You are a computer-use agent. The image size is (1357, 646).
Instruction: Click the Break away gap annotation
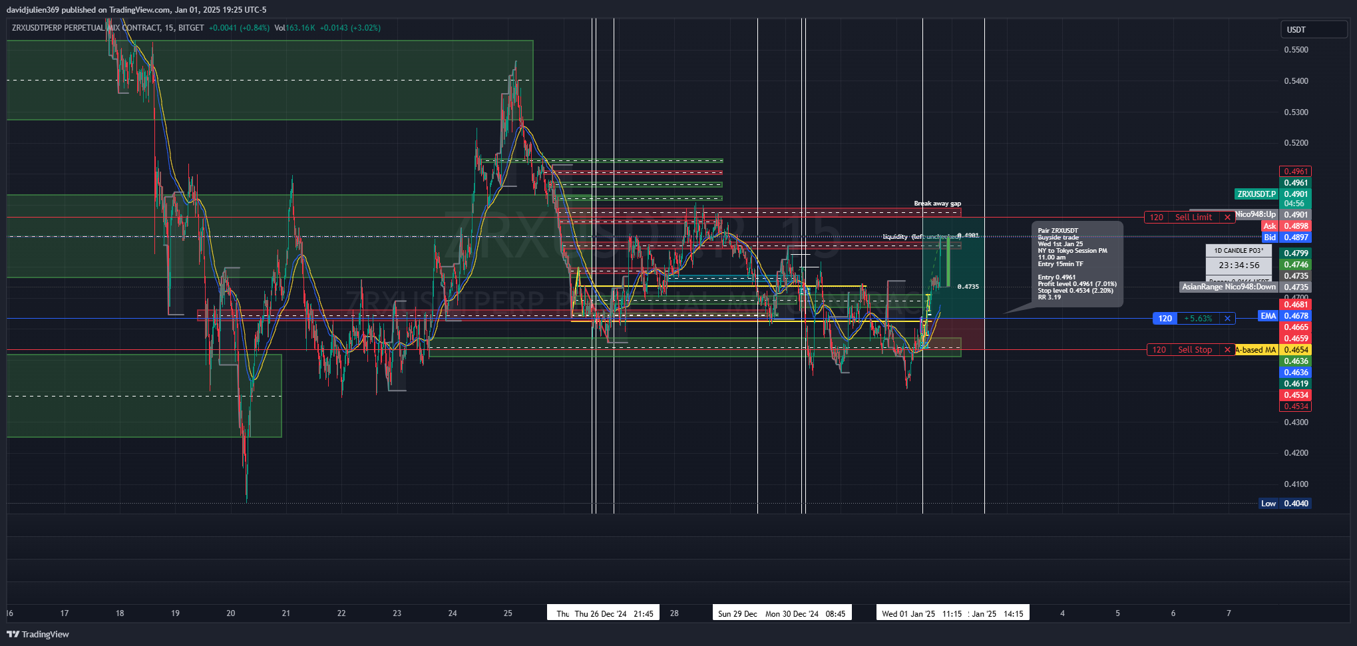pyautogui.click(x=937, y=204)
